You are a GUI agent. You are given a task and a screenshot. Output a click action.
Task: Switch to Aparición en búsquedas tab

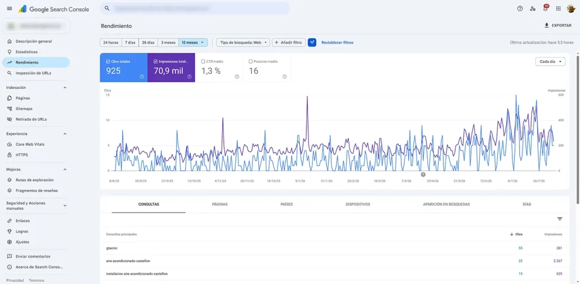click(x=446, y=205)
